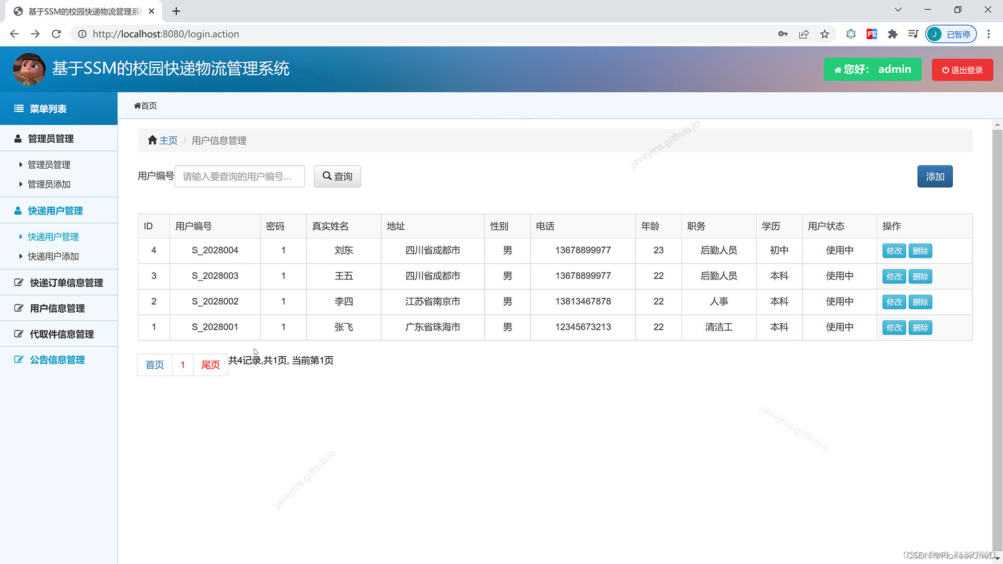Click the avatar image in the header
The height and width of the screenshot is (564, 1003).
click(x=29, y=69)
